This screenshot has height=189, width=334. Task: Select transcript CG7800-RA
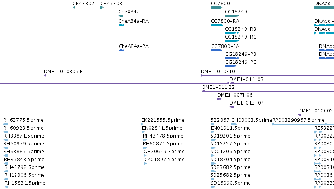(225, 21)
